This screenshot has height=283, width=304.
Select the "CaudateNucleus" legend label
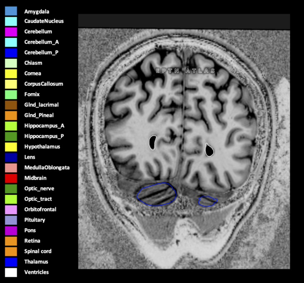44,21
